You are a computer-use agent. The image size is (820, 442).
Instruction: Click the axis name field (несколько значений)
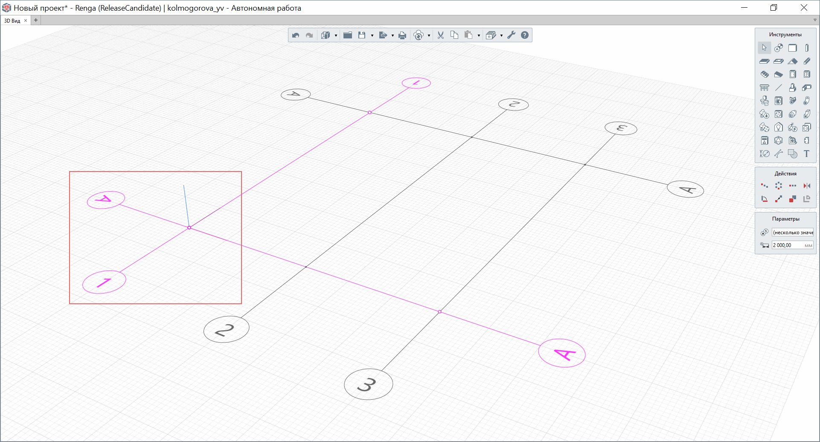793,233
